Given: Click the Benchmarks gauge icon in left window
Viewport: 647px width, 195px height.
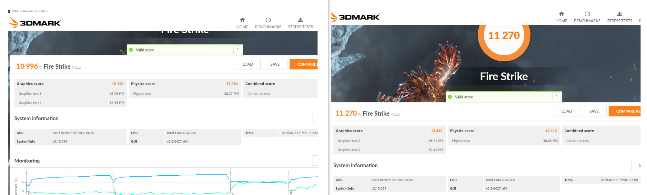Looking at the screenshot, I should [x=268, y=20].
